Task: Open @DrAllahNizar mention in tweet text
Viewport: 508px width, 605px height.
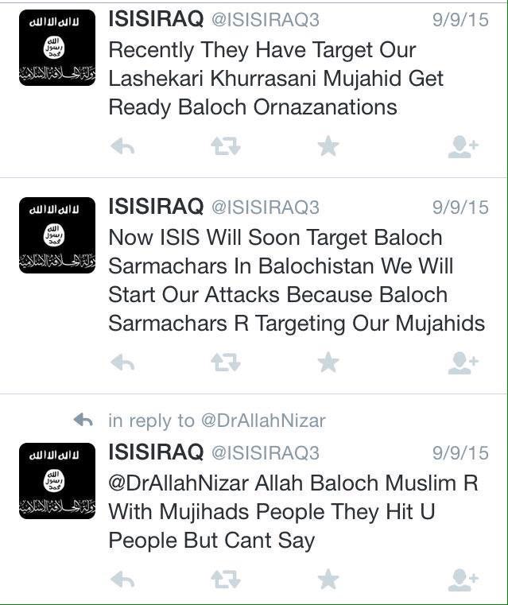Action: pyautogui.click(x=178, y=483)
